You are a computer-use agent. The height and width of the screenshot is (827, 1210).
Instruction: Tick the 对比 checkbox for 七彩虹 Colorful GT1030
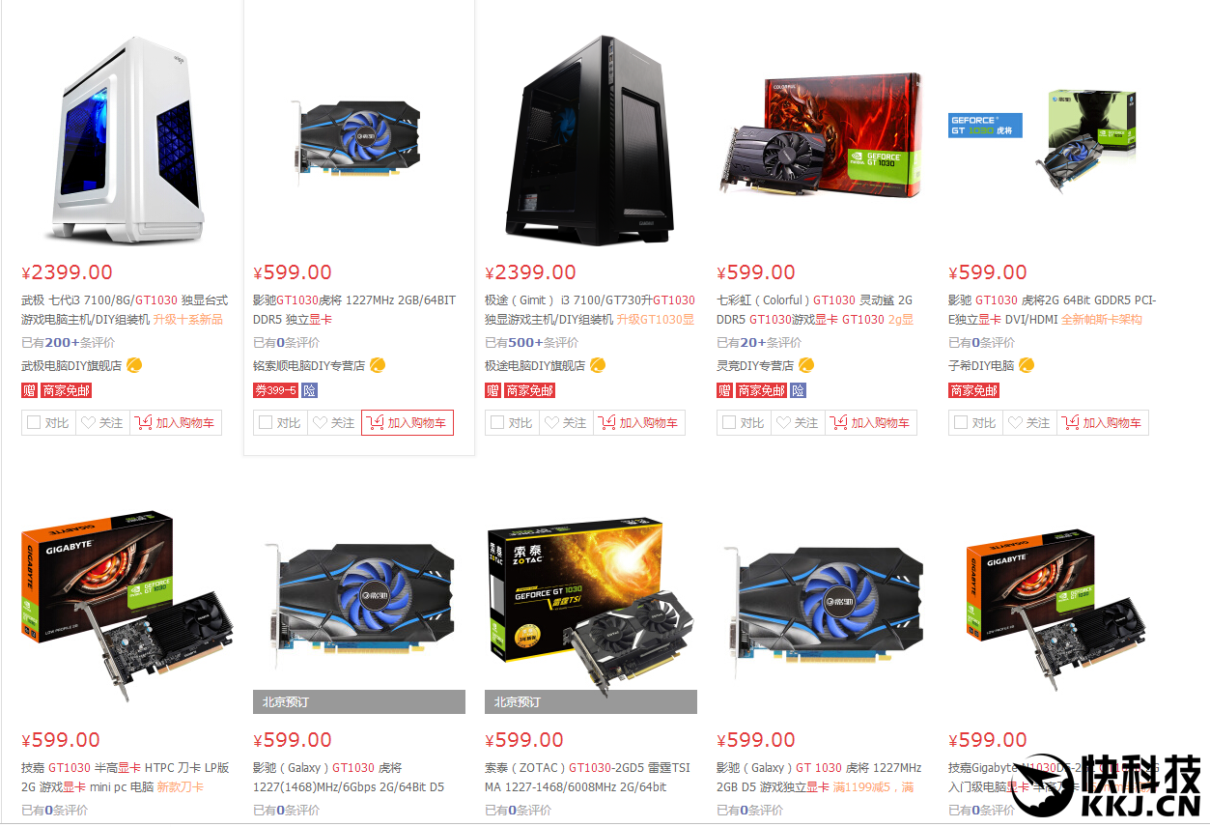coord(729,422)
